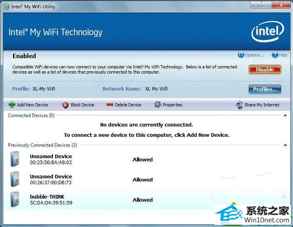Select MAC address 00:26:37:80:DB:73
293x227 pixels.
[x=51, y=182]
